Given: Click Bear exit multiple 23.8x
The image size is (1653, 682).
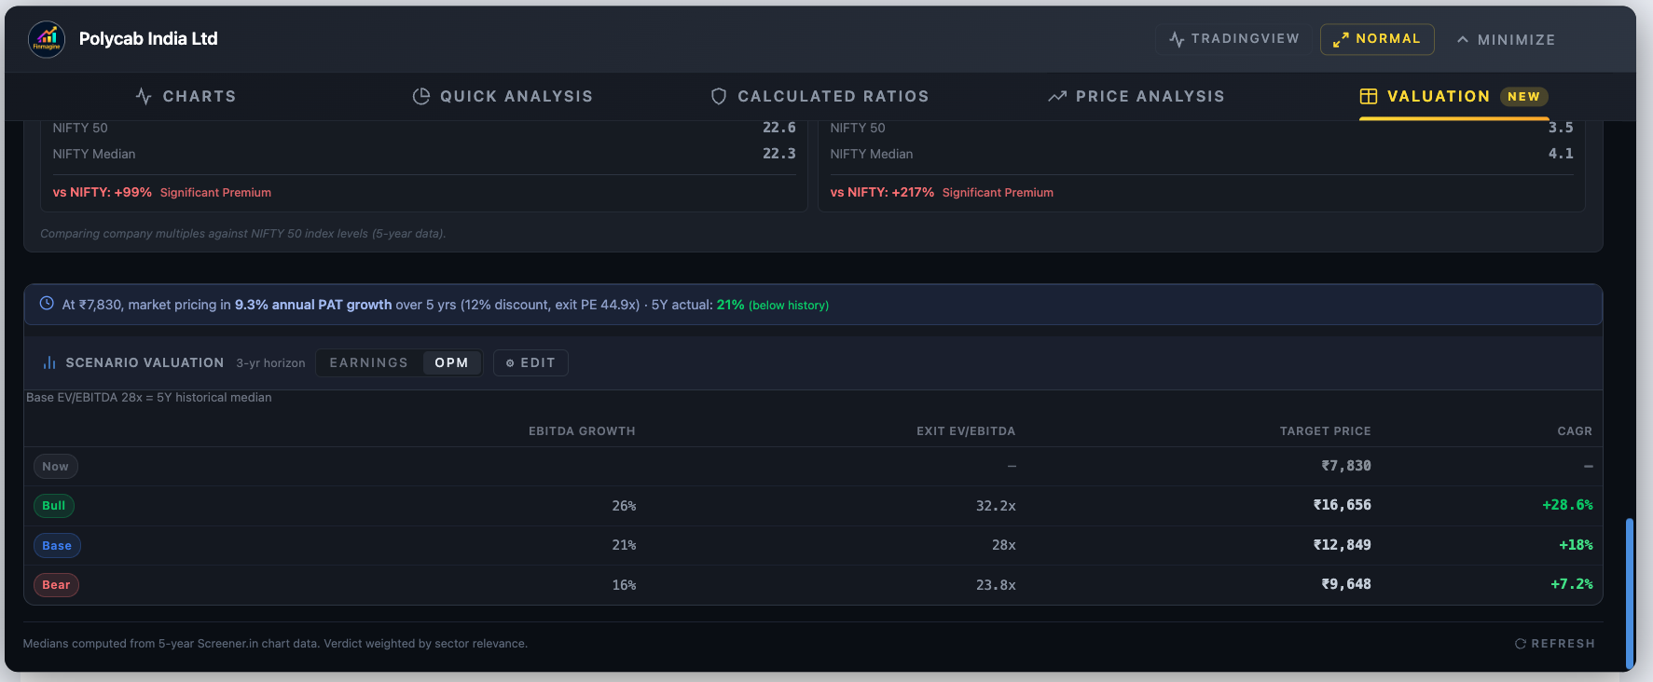Looking at the screenshot, I should point(996,585).
